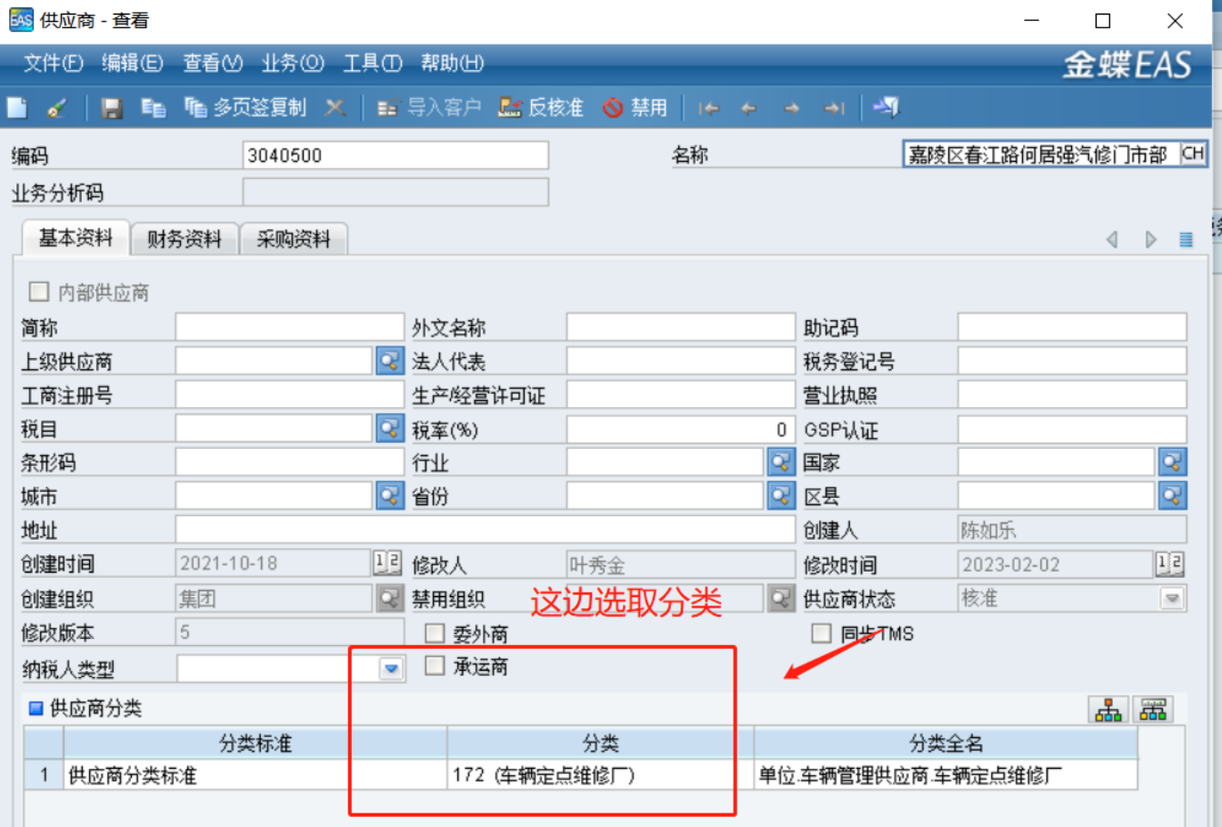Open the 国家 country lookup icon
1222x827 pixels.
point(1172,463)
